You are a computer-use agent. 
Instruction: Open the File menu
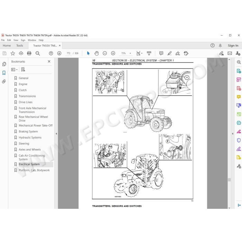click(3, 40)
